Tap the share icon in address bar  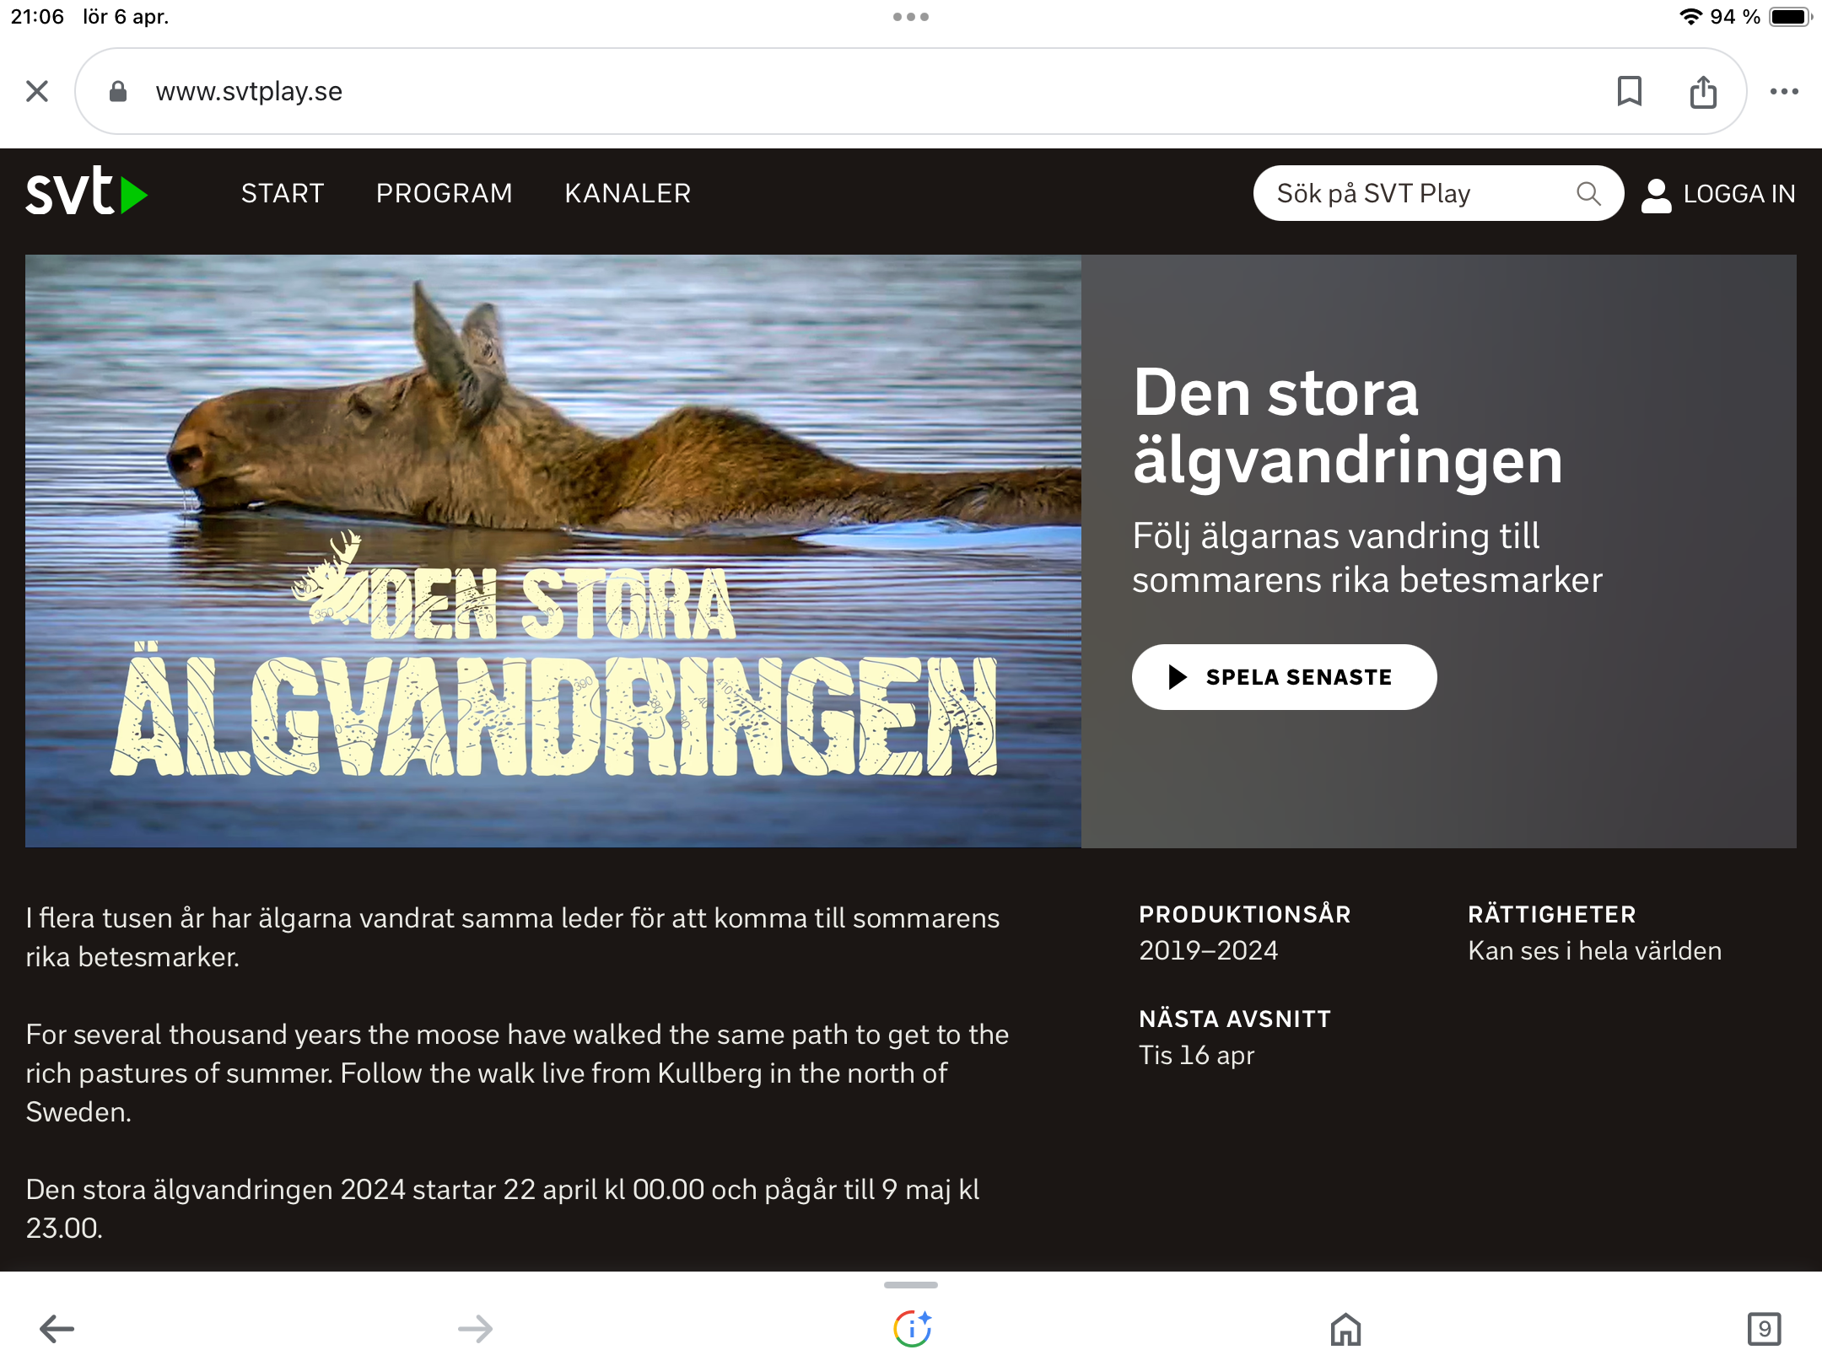(1703, 91)
